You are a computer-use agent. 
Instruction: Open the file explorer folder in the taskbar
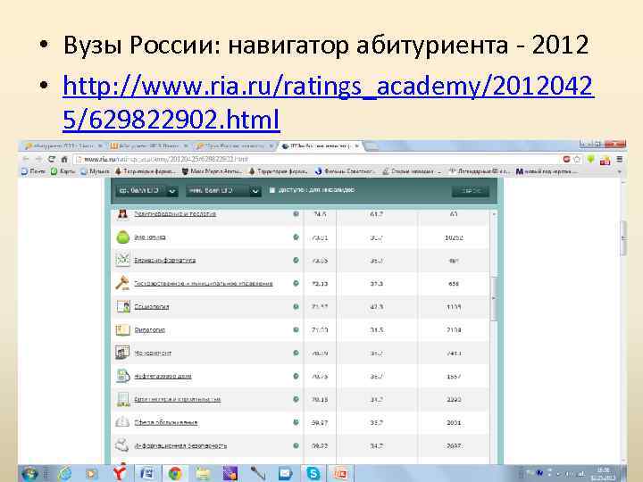pos(203,473)
